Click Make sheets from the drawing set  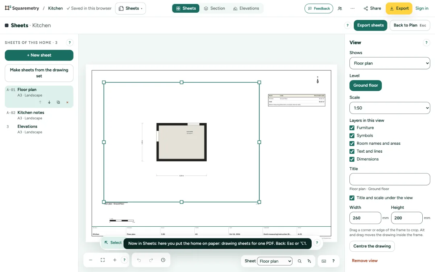coord(39,73)
